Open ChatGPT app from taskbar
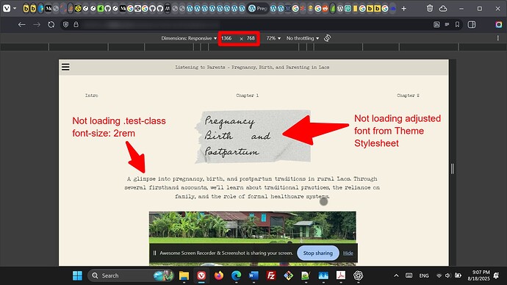 click(358, 275)
